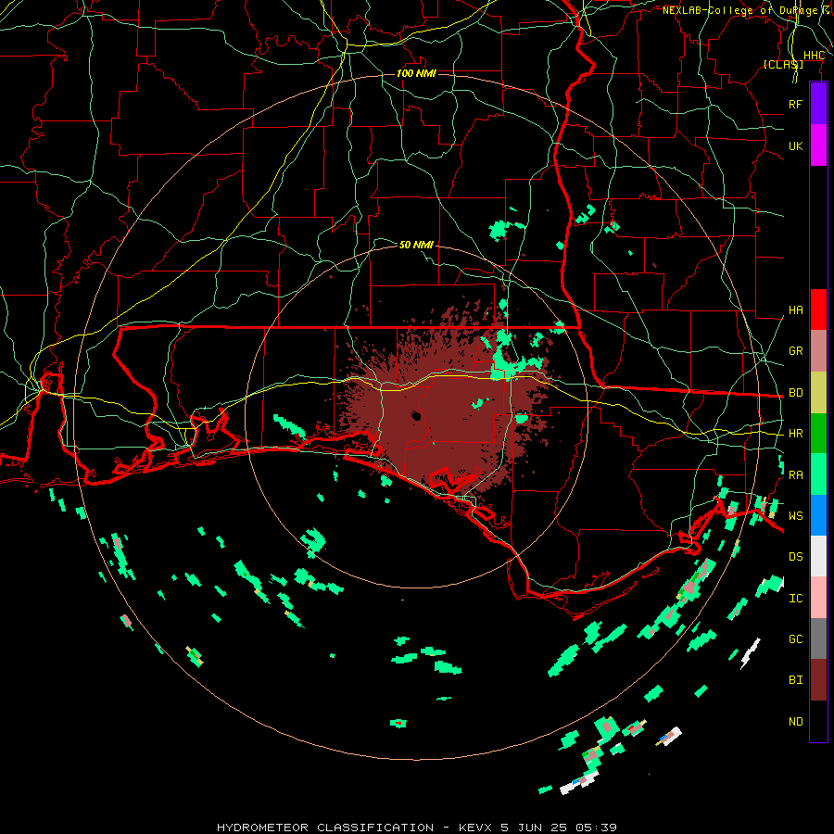Click the HR legend label
Screen dimensions: 834x834
click(796, 434)
